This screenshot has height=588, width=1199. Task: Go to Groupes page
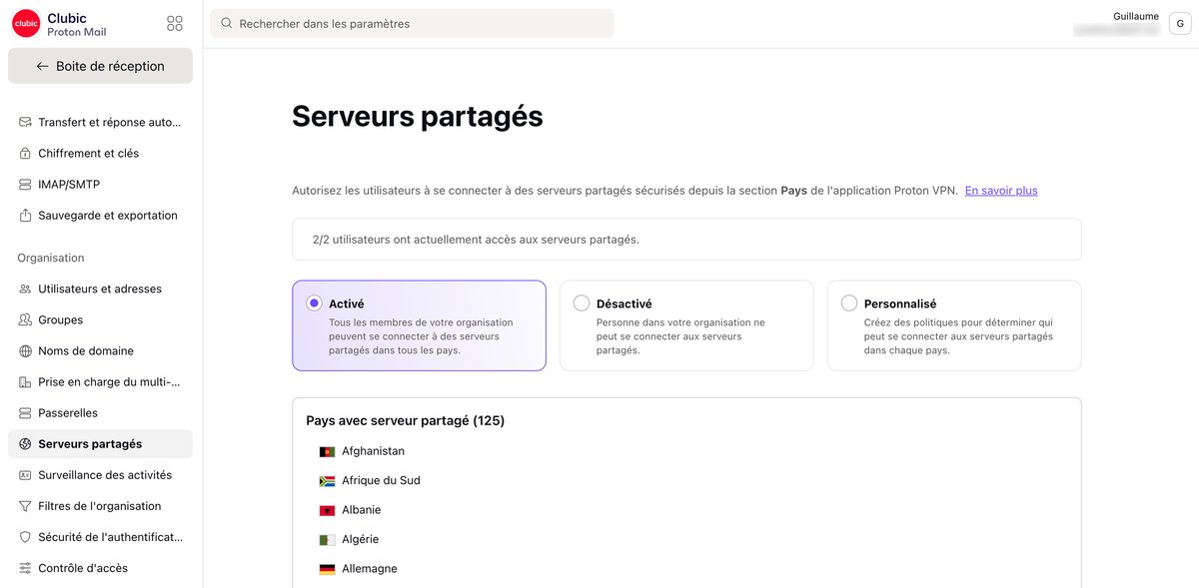(100, 319)
